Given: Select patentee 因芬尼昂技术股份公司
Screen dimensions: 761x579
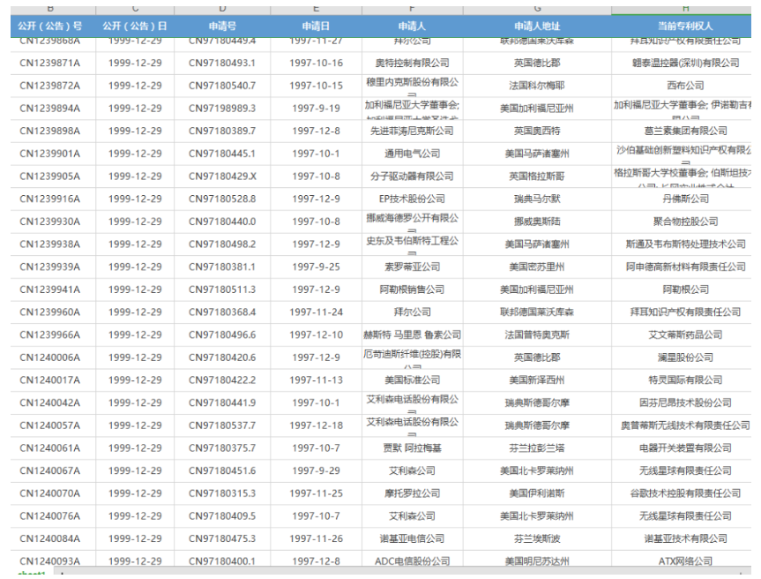Looking at the screenshot, I should tap(685, 402).
